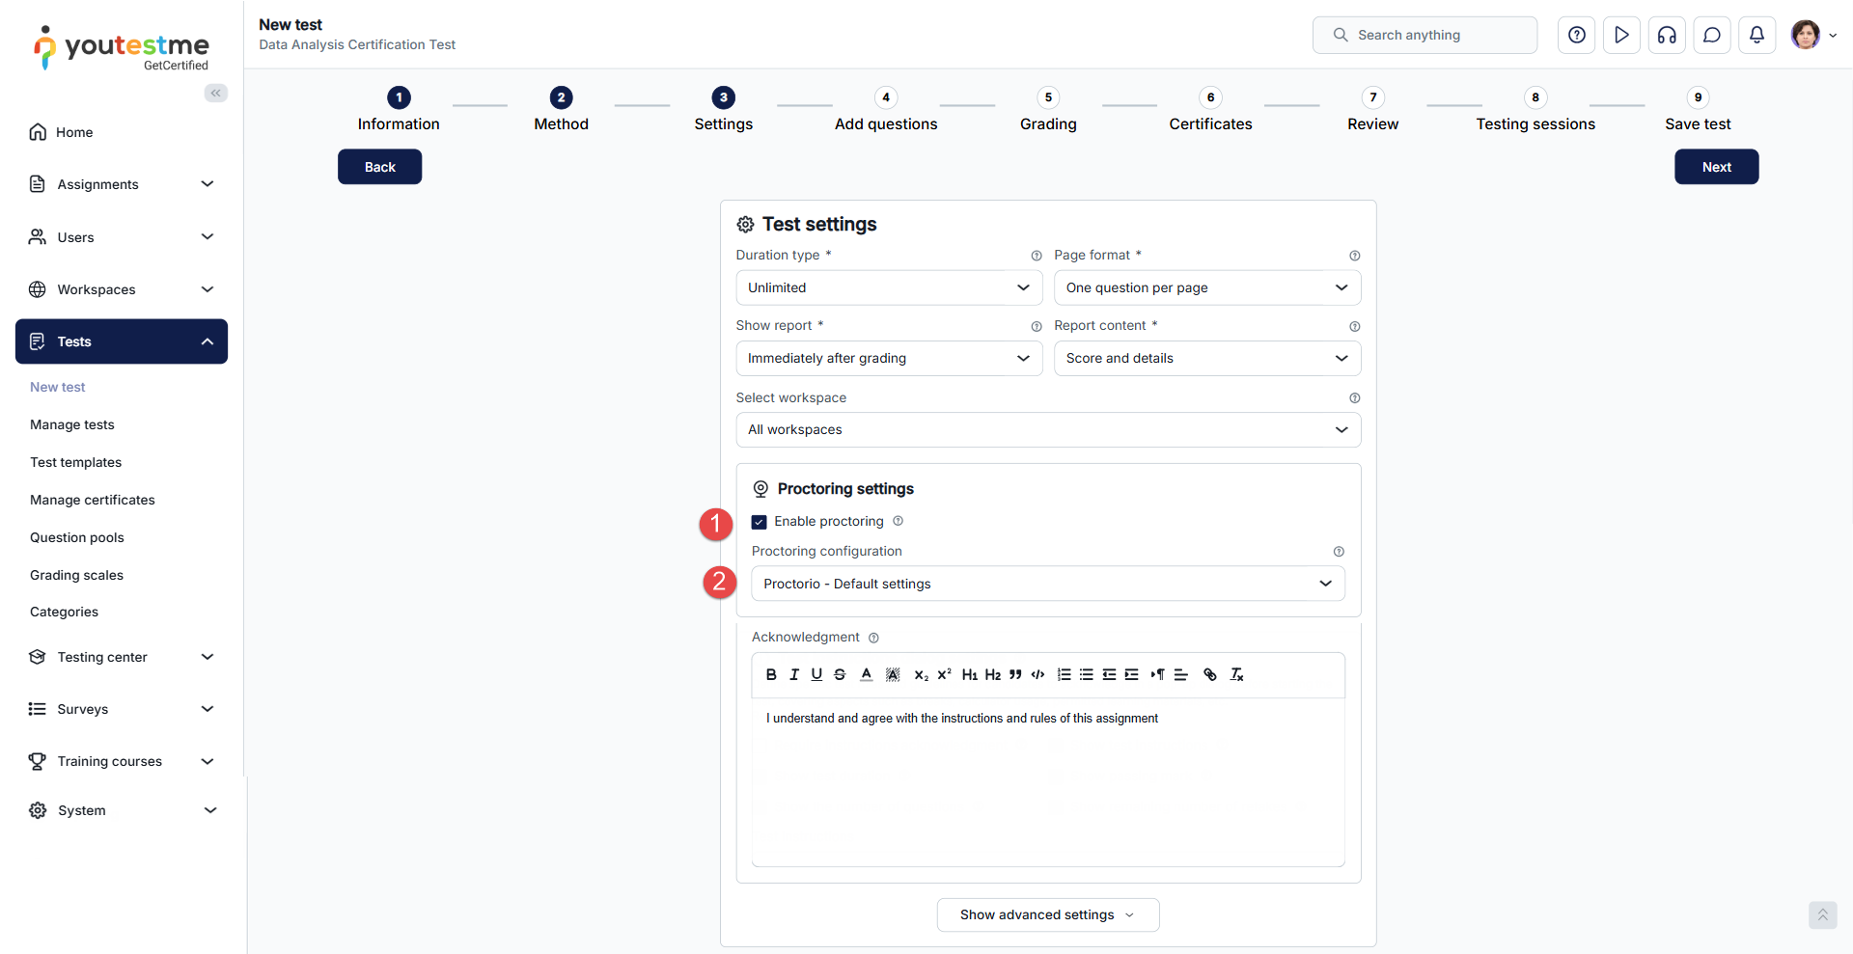
Task: Toggle bold formatting in the Acknowledgment editor
Action: pos(771,675)
